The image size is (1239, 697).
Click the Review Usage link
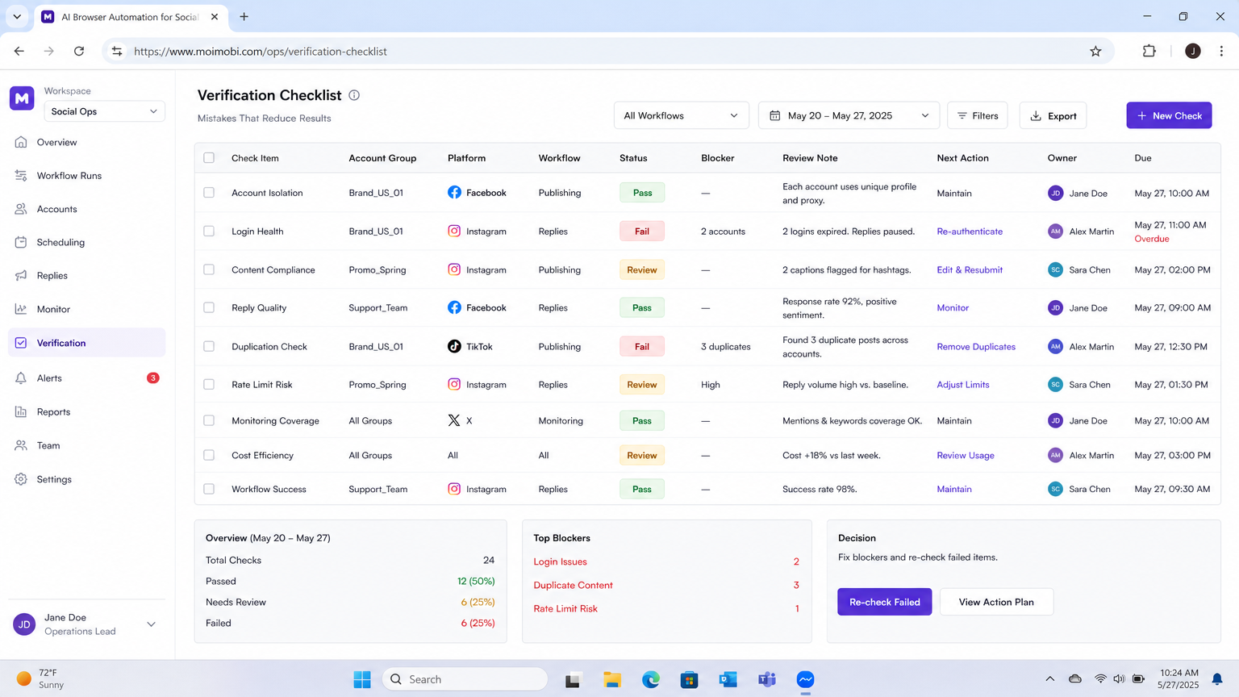click(965, 456)
